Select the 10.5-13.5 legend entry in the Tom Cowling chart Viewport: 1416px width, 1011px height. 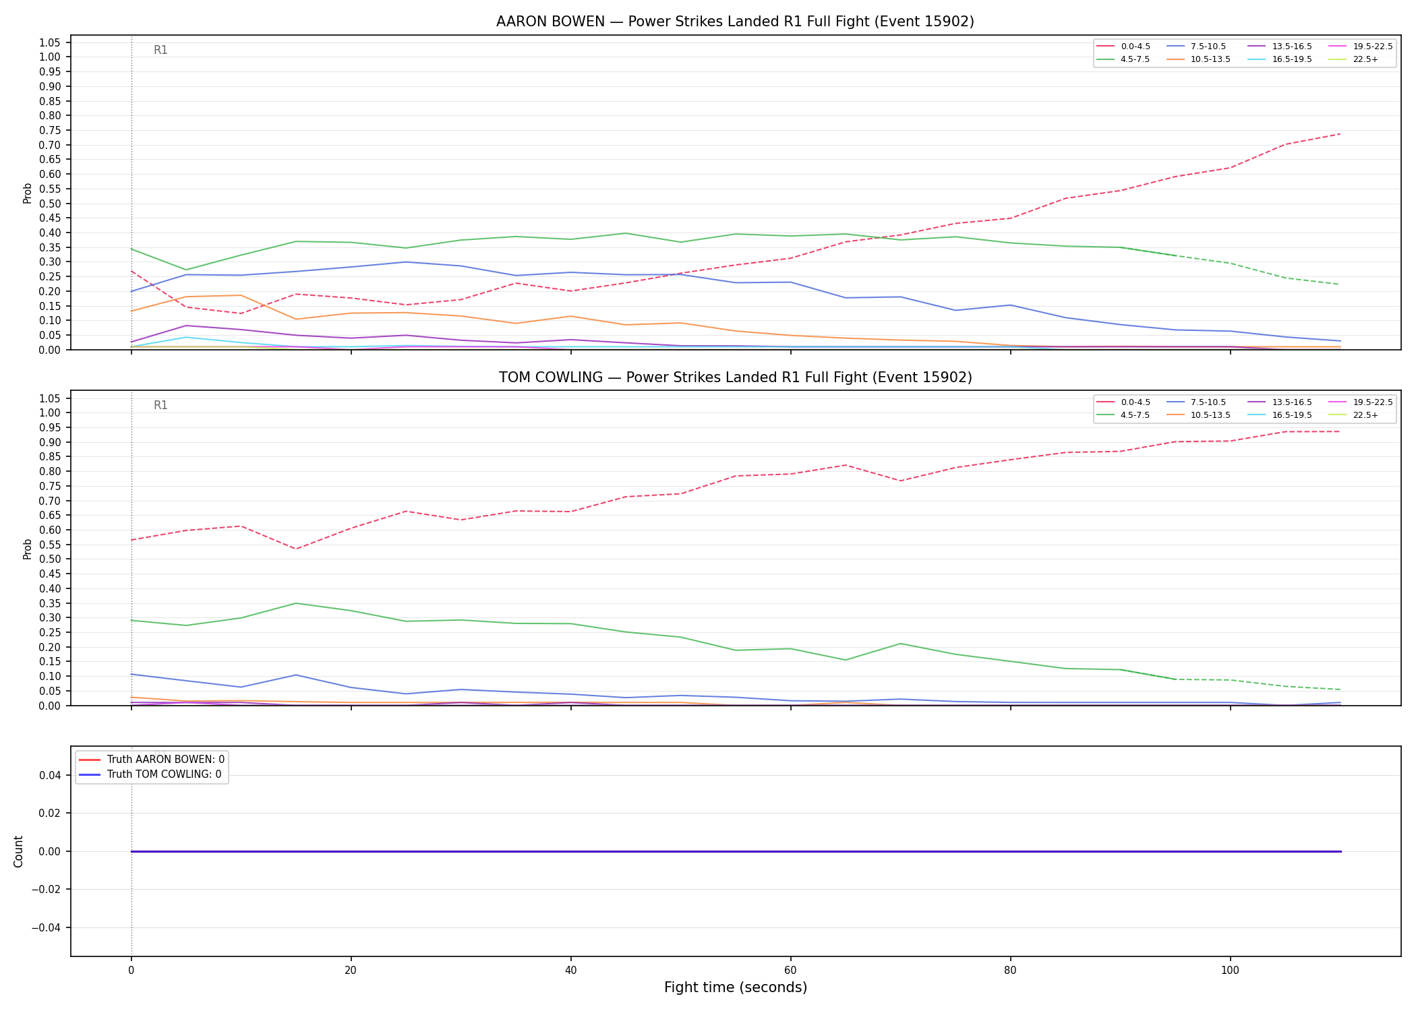click(x=1198, y=415)
